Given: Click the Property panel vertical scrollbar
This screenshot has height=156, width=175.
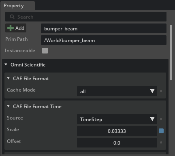Looking at the screenshot, I should [x=171, y=52].
